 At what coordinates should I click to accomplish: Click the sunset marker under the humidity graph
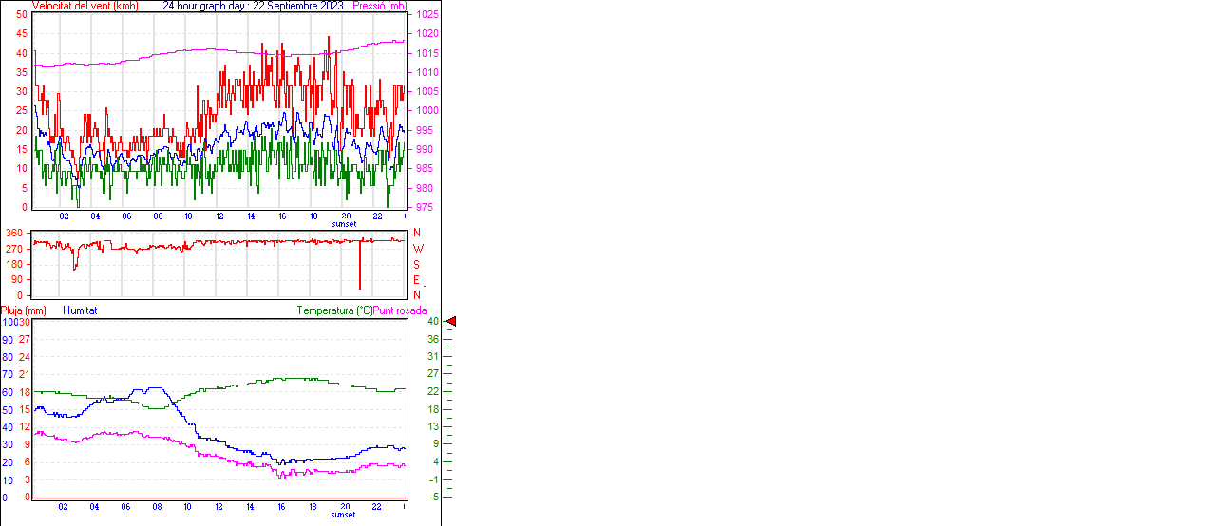(x=344, y=515)
